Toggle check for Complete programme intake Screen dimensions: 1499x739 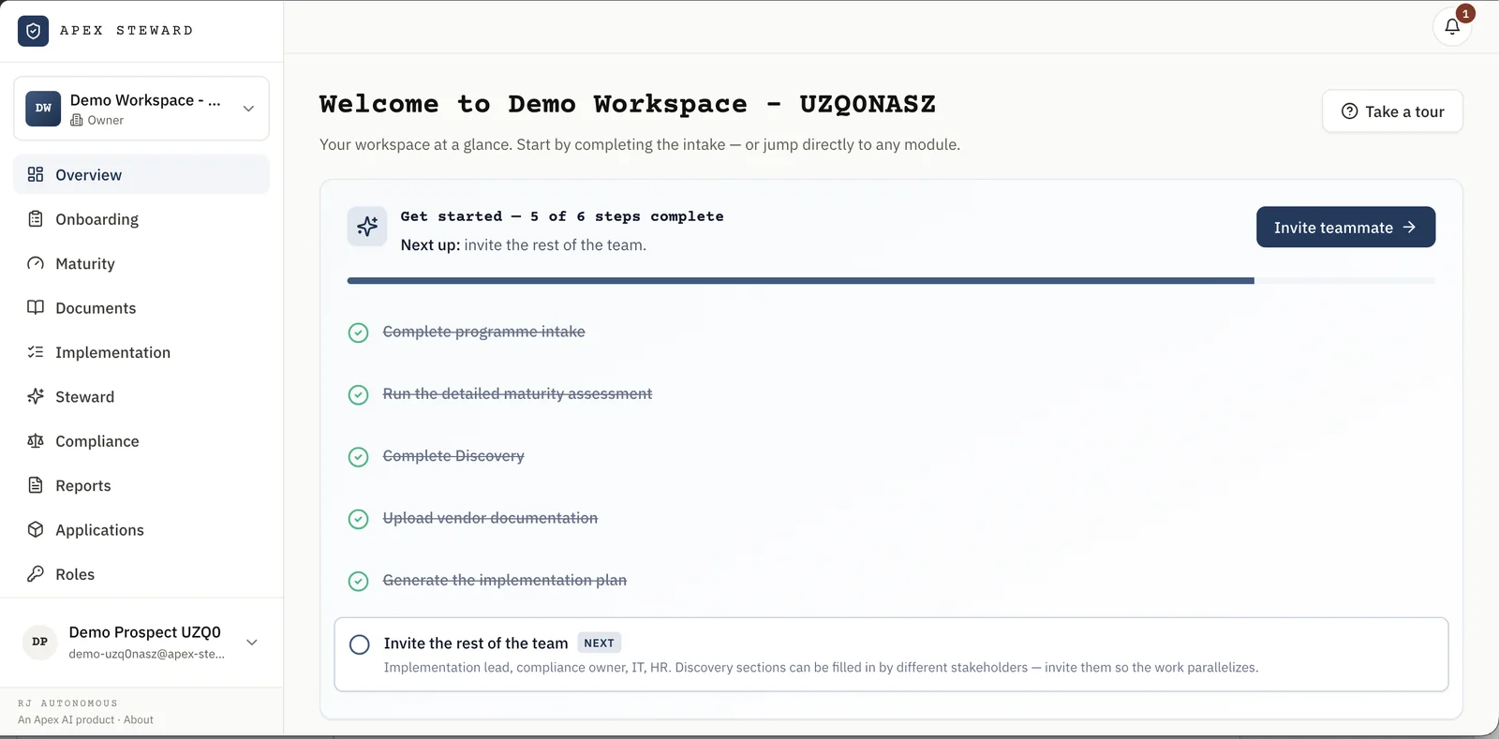(358, 333)
